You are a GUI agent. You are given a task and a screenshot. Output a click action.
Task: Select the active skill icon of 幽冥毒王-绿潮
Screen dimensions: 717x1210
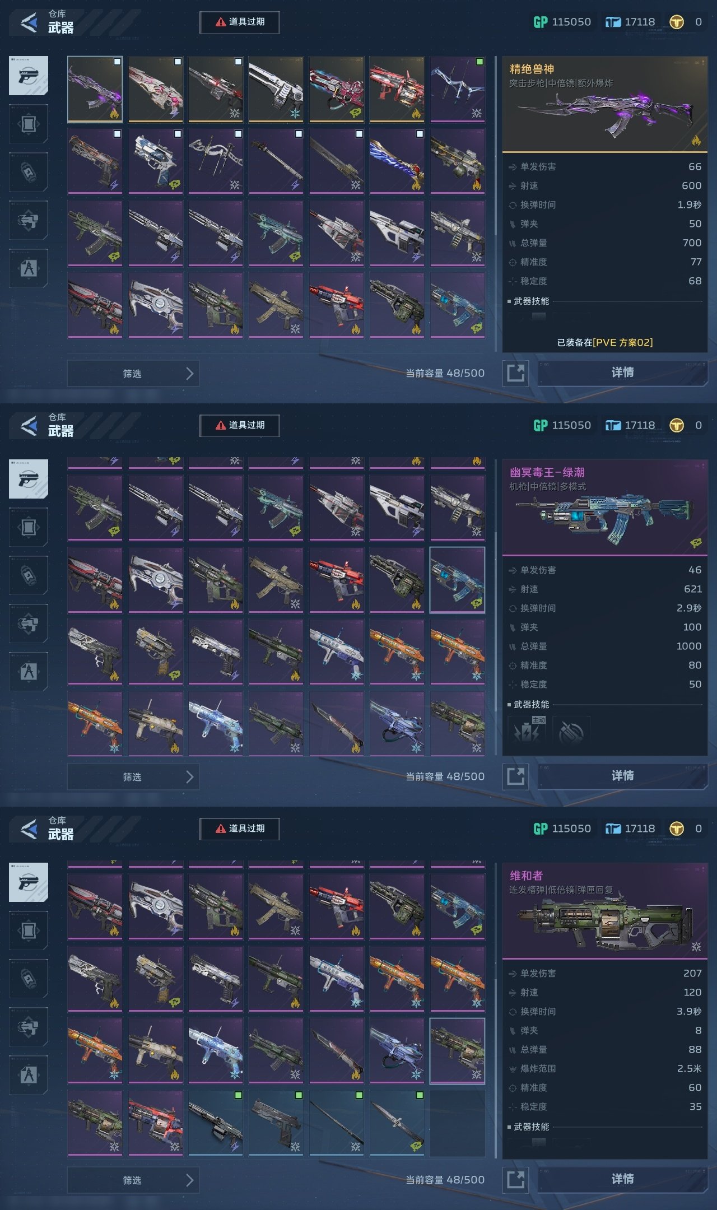click(527, 730)
